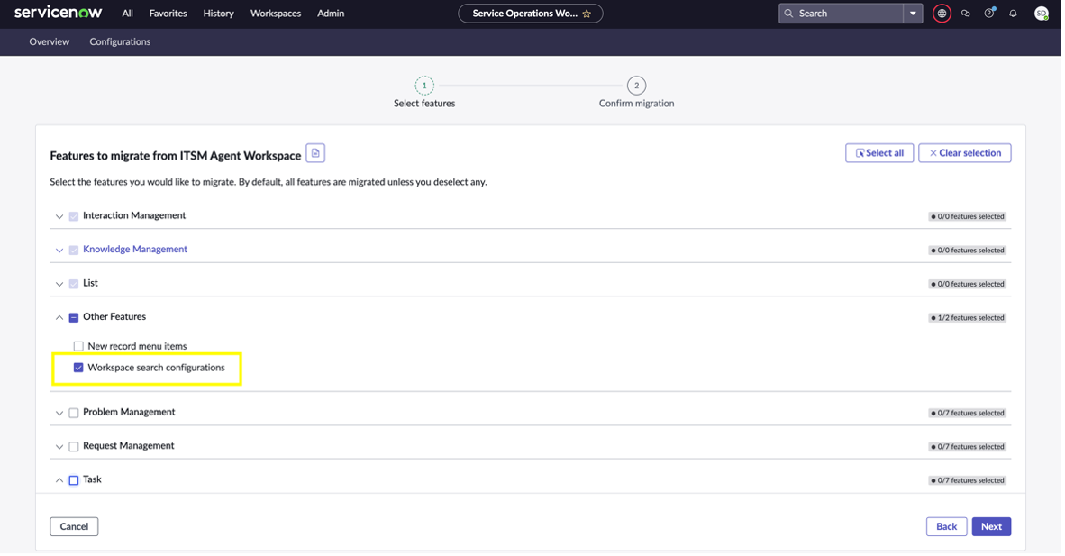This screenshot has width=1065, height=556.
Task: Click the Back button
Action: 947,527
